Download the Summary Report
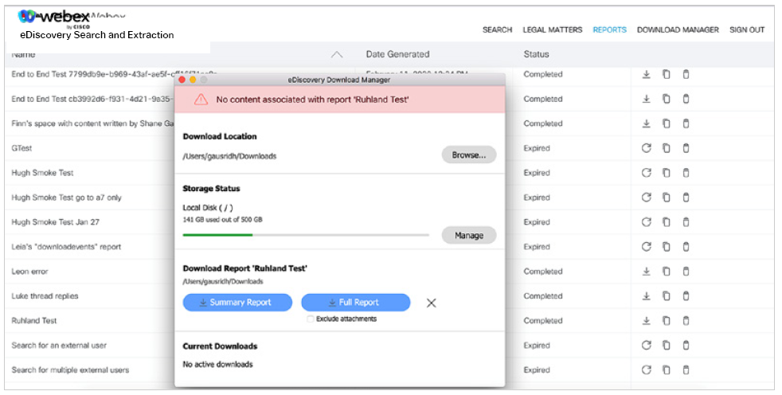This screenshot has width=782, height=395. click(237, 303)
